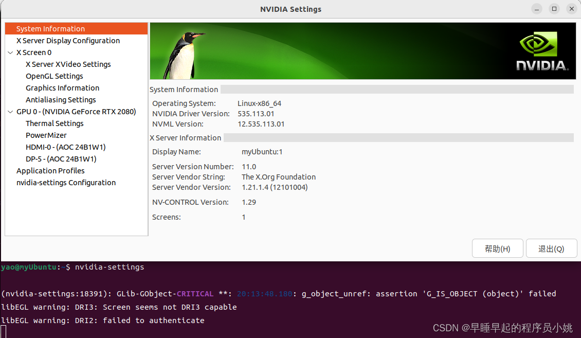Maximize the NVIDIA Settings window
This screenshot has height=338, width=581.
pyautogui.click(x=554, y=9)
